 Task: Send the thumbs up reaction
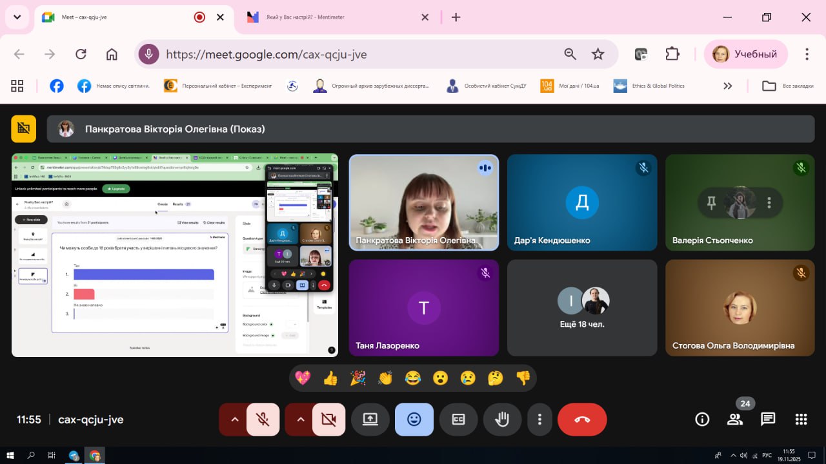point(330,378)
